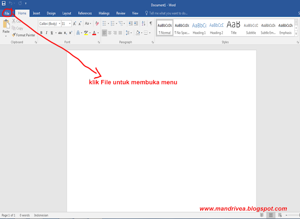Screen dimensions: 300x219
Task: Toggle Italic formatting
Action: pos(46,33)
